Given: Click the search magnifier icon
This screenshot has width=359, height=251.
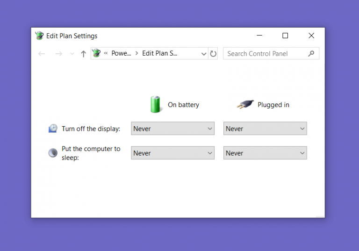Looking at the screenshot, I should tap(311, 54).
